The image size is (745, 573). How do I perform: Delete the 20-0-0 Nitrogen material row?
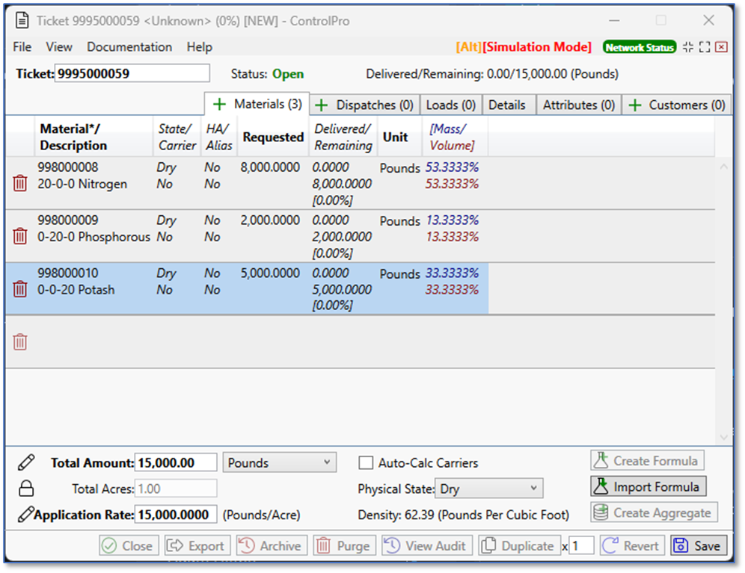[x=20, y=183]
